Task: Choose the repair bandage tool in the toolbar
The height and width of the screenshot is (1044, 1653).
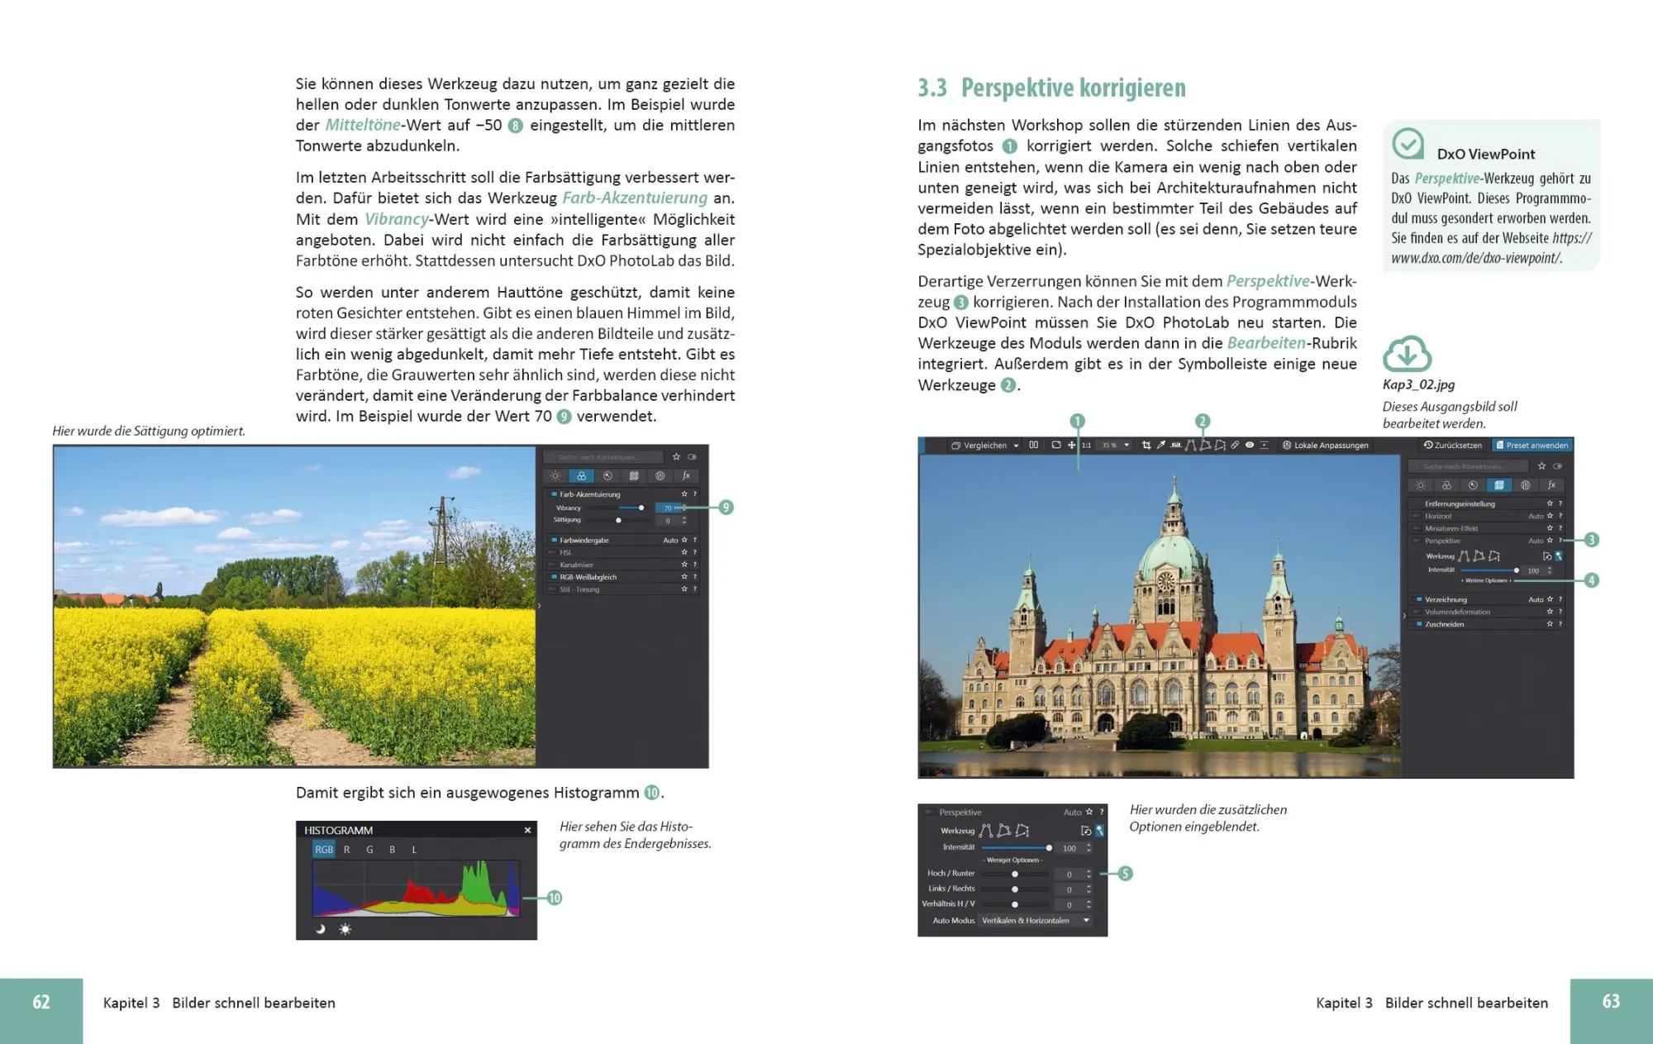Action: [x=1235, y=446]
